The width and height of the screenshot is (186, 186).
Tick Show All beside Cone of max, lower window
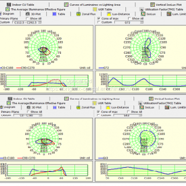[128, 112]
